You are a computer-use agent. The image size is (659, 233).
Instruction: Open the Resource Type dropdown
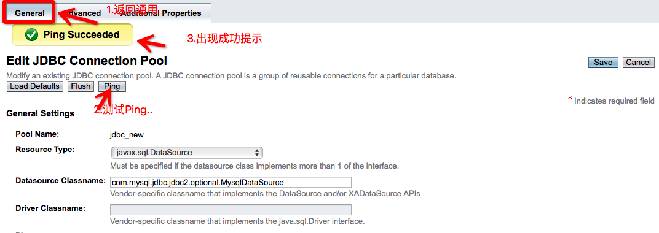click(187, 153)
